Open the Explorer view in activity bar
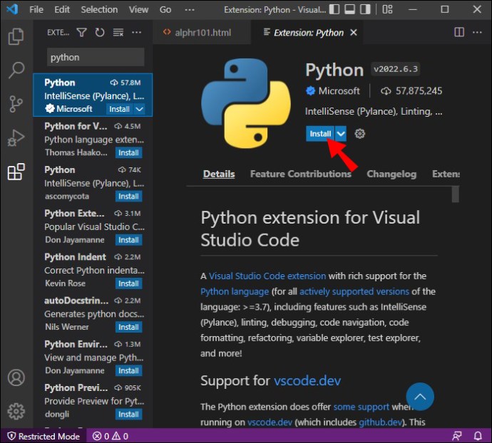 (16, 36)
